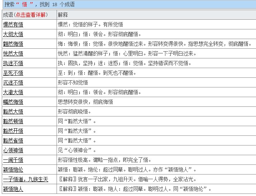Open the idiom link 执迷不悟
The height and width of the screenshot is (196, 256).
(13, 63)
